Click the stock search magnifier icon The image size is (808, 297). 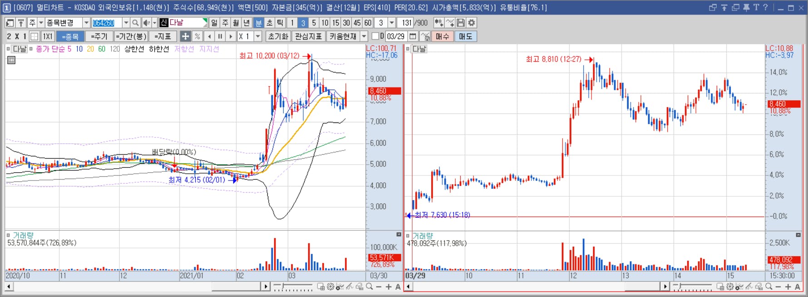point(135,23)
